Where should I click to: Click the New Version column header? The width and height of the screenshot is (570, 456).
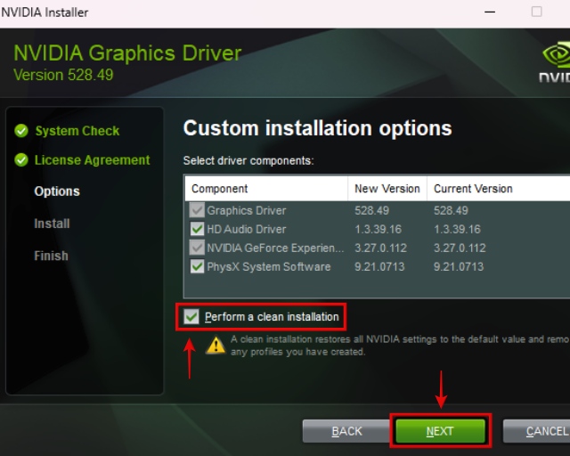tap(387, 189)
